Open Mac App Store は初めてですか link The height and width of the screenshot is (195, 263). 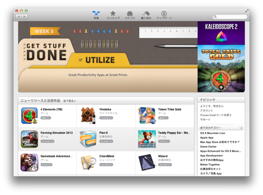(220, 142)
